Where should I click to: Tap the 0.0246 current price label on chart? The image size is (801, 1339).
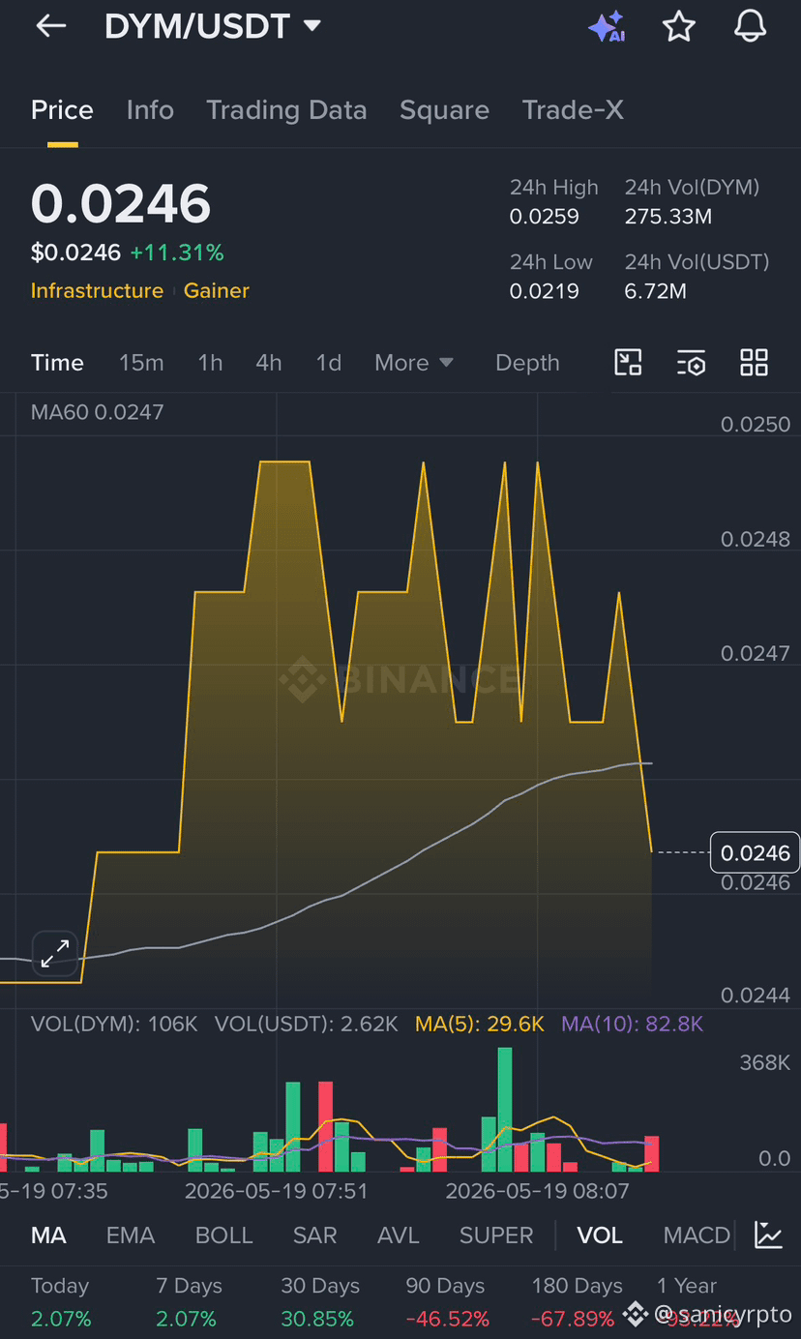pyautogui.click(x=756, y=852)
